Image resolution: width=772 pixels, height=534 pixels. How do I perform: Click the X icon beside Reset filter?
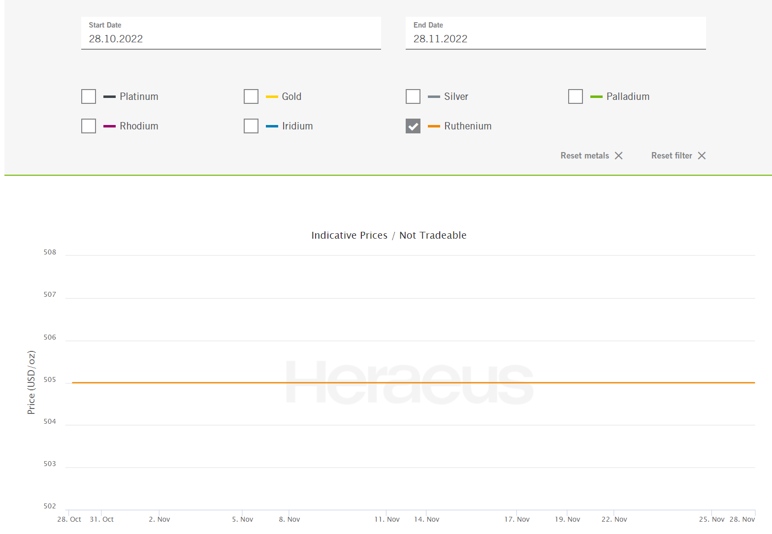point(702,156)
